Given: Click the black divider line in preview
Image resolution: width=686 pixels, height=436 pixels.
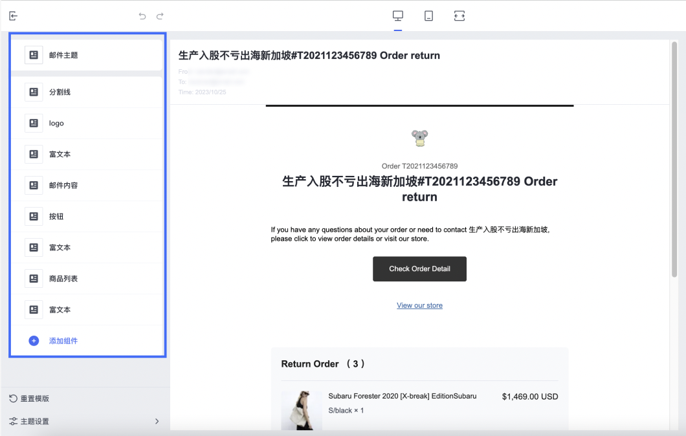Looking at the screenshot, I should pos(419,105).
